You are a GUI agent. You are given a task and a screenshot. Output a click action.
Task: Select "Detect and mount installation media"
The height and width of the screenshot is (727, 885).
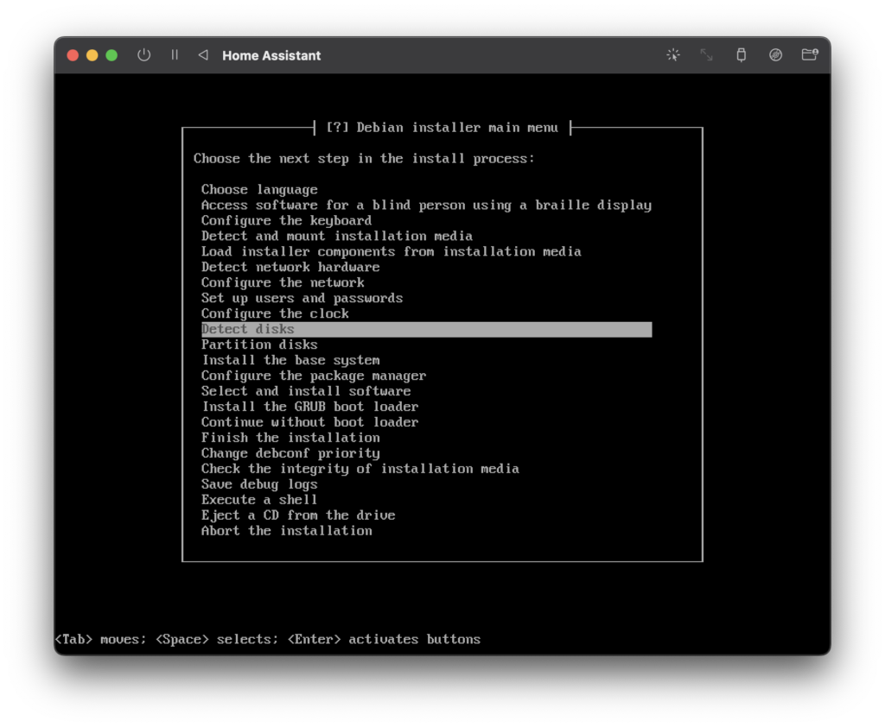coord(427,237)
